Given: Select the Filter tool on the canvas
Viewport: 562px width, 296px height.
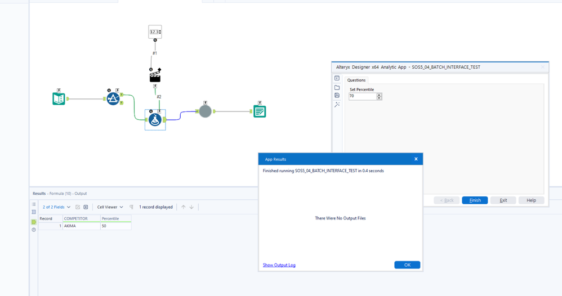Looking at the screenshot, I should tap(113, 98).
